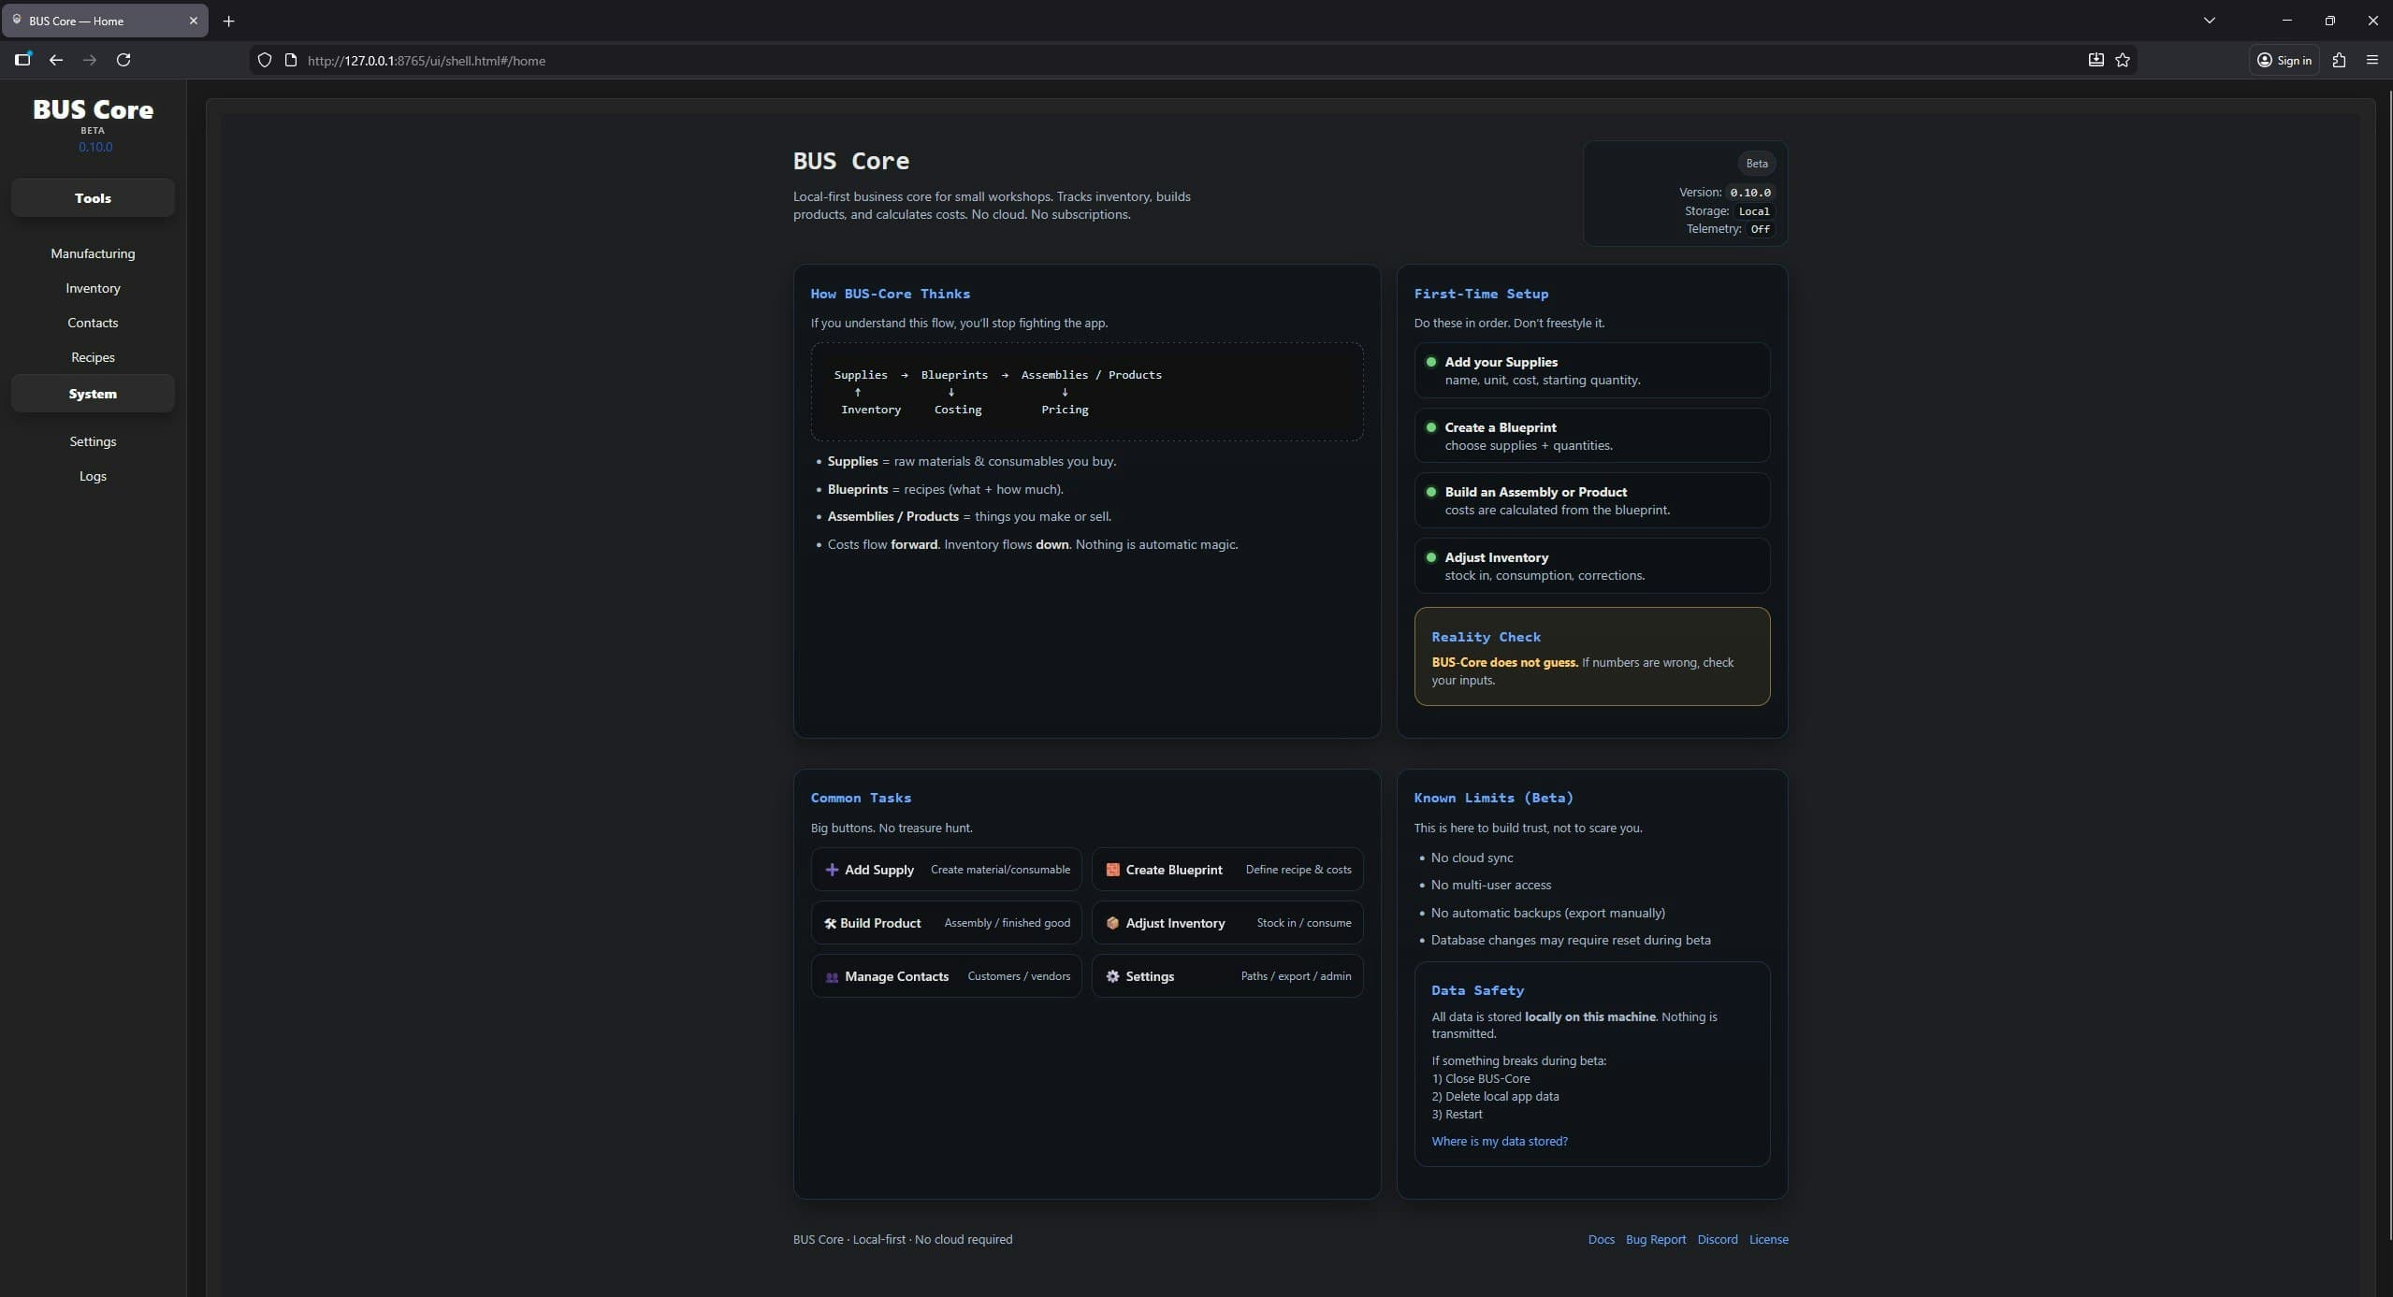The height and width of the screenshot is (1297, 2393).
Task: Click the browser extensions puzzle icon
Action: click(x=2340, y=60)
